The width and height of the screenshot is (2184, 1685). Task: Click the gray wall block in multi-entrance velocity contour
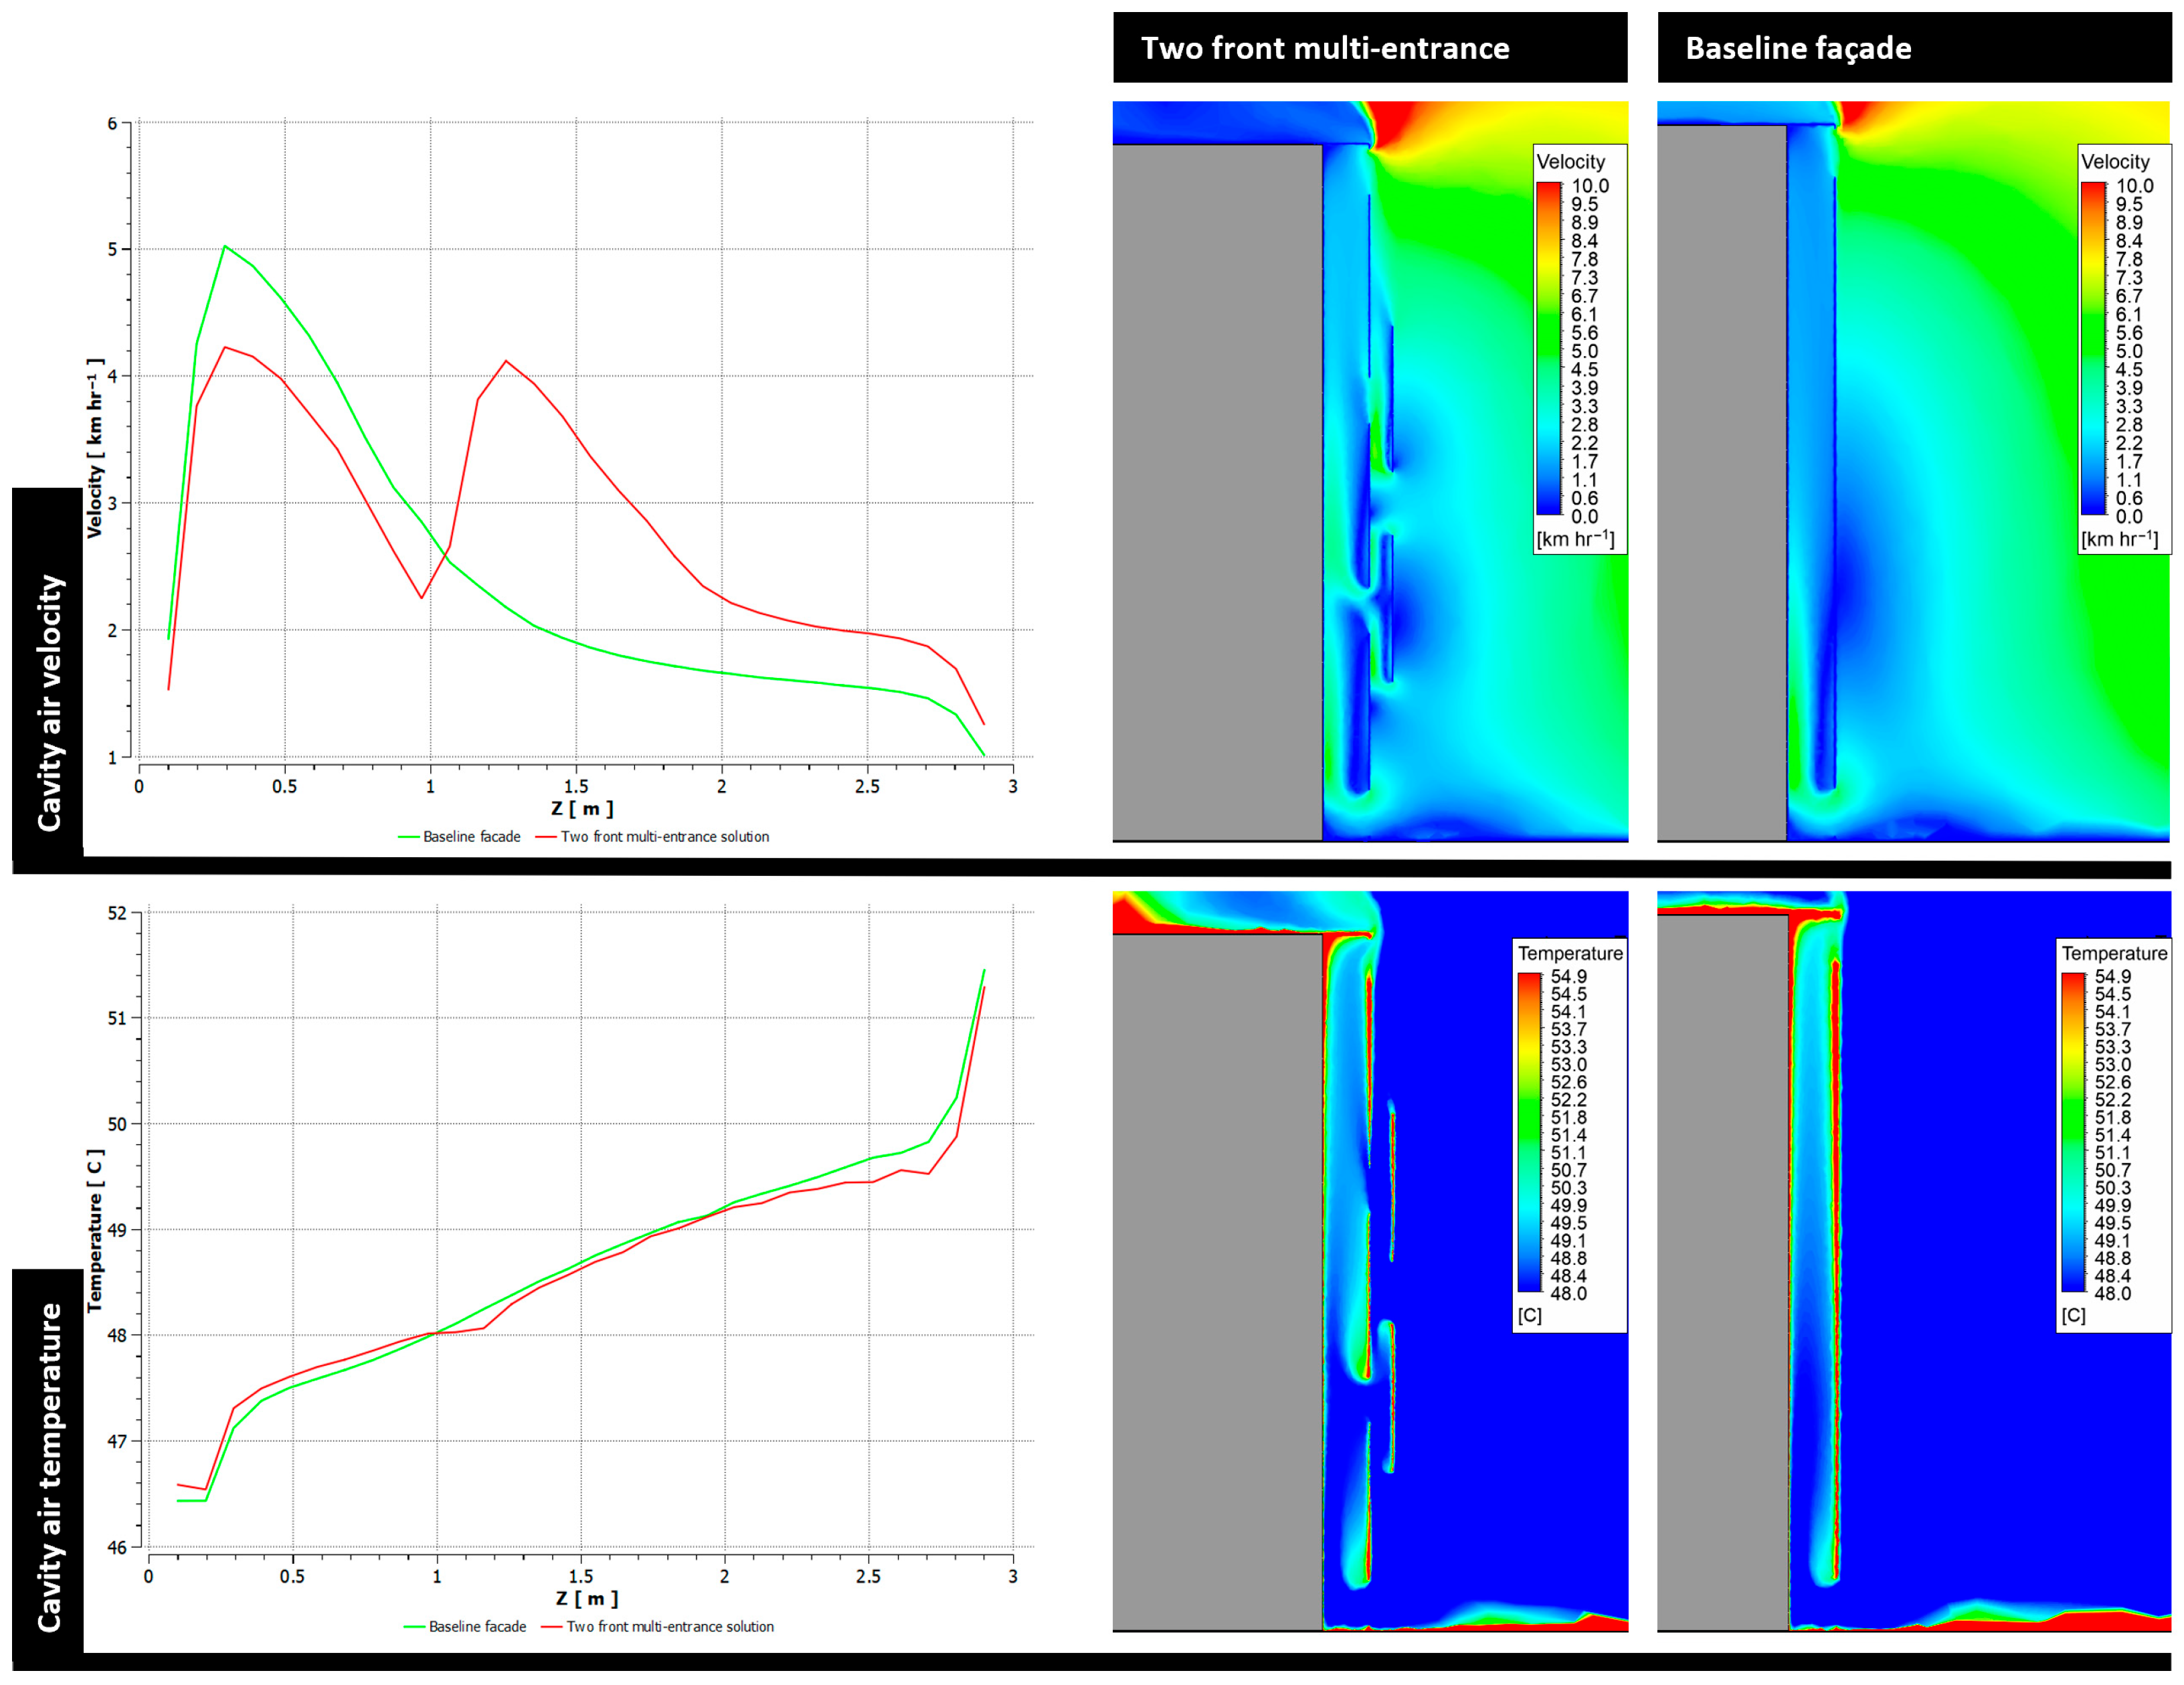pyautogui.click(x=1217, y=492)
